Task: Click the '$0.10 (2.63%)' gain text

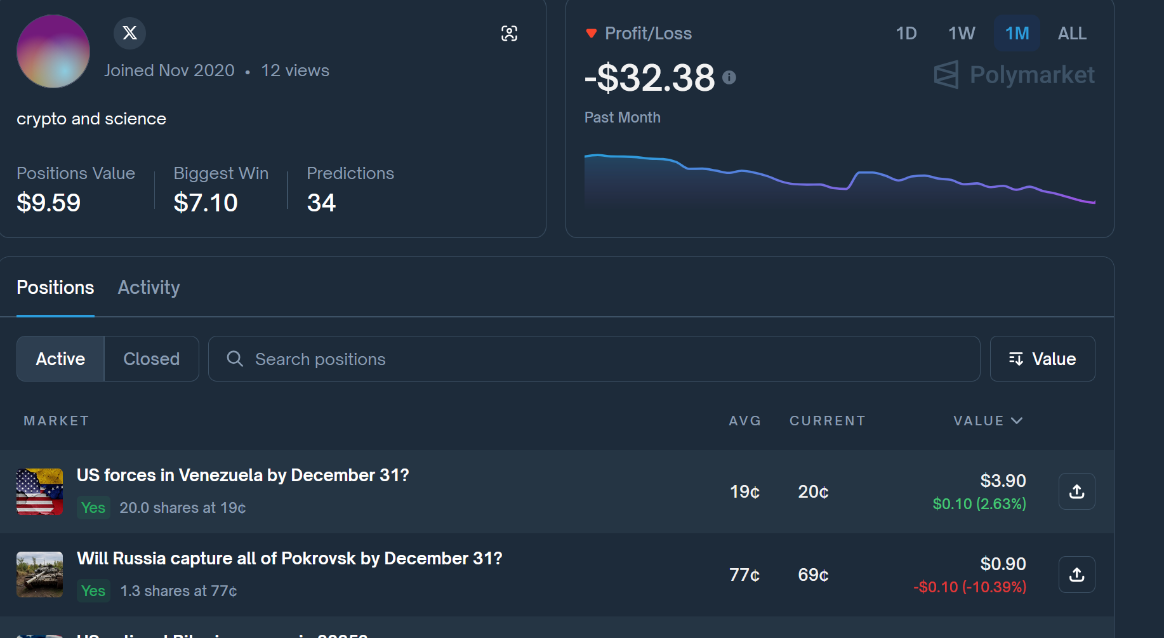Action: (x=979, y=504)
